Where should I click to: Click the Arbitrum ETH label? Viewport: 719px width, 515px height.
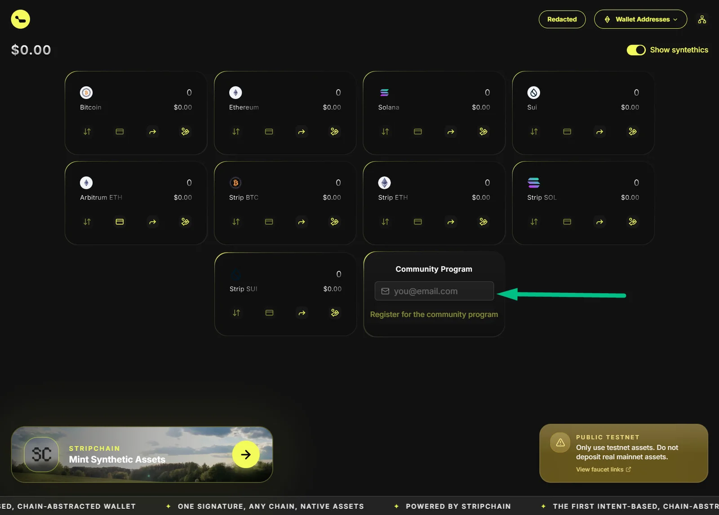101,197
